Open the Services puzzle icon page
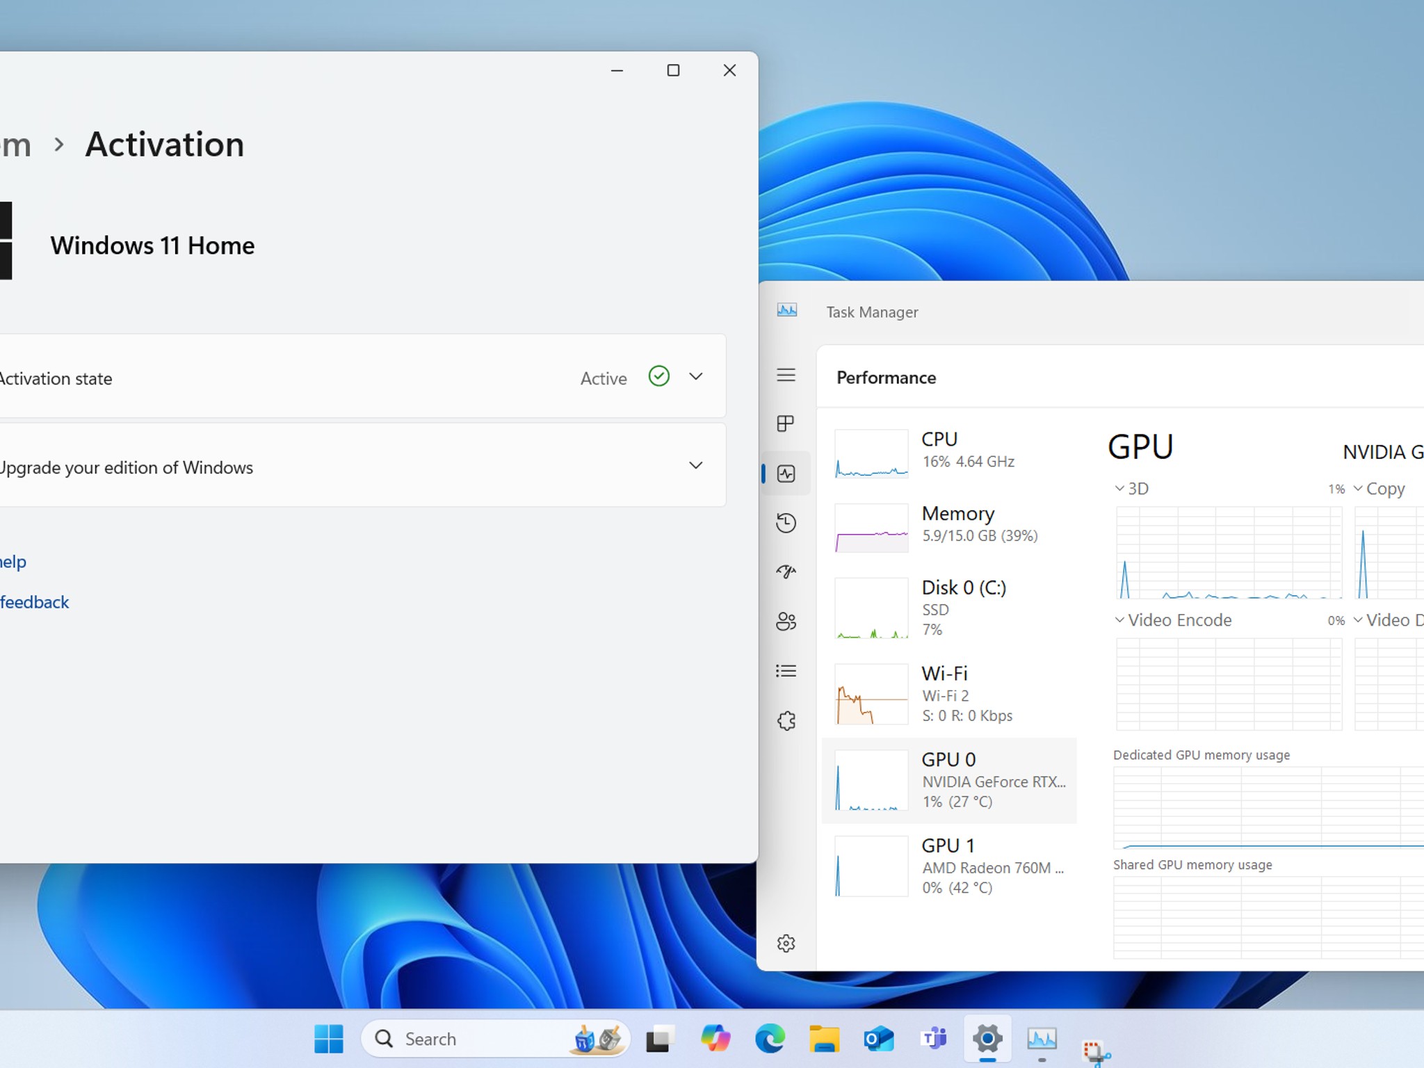Screen dimensions: 1424x1068 click(786, 720)
